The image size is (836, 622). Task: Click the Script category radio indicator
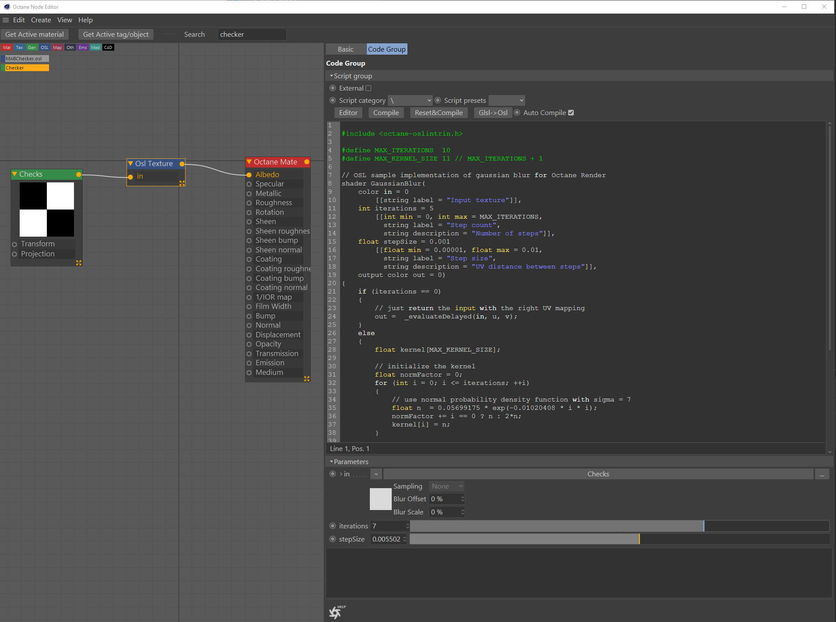tap(333, 101)
